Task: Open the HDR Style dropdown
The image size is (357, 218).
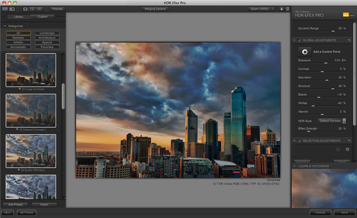Action: 332,121
